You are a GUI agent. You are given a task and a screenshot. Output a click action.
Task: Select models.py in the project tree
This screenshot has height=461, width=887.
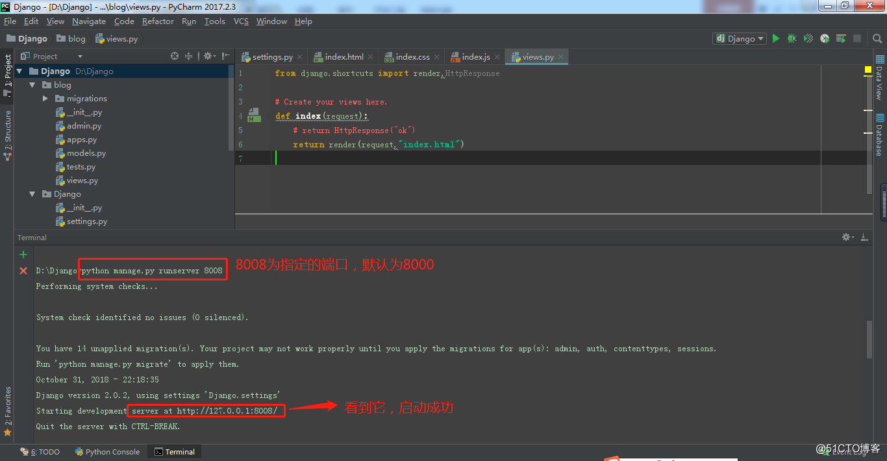click(86, 153)
